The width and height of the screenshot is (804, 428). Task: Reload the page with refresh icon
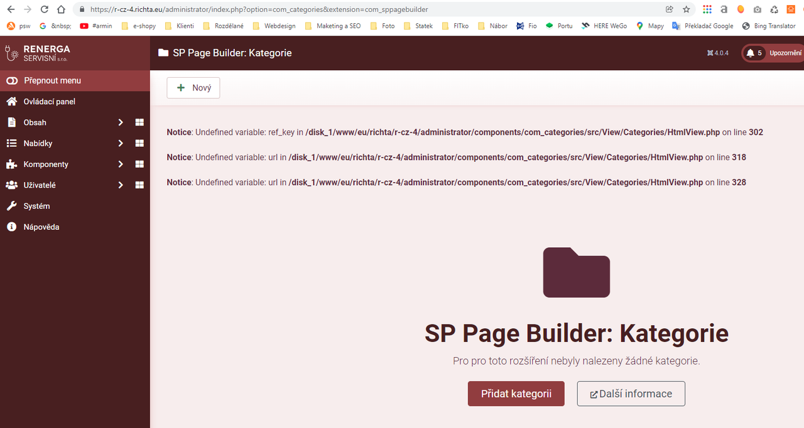[x=44, y=9]
